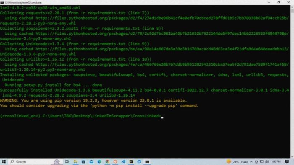The width and height of the screenshot is (294, 165).
Task: Open the Mail app on taskbar
Action: coord(91,162)
